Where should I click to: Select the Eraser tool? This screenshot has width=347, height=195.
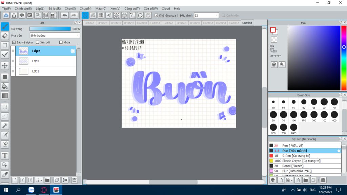click(5, 36)
